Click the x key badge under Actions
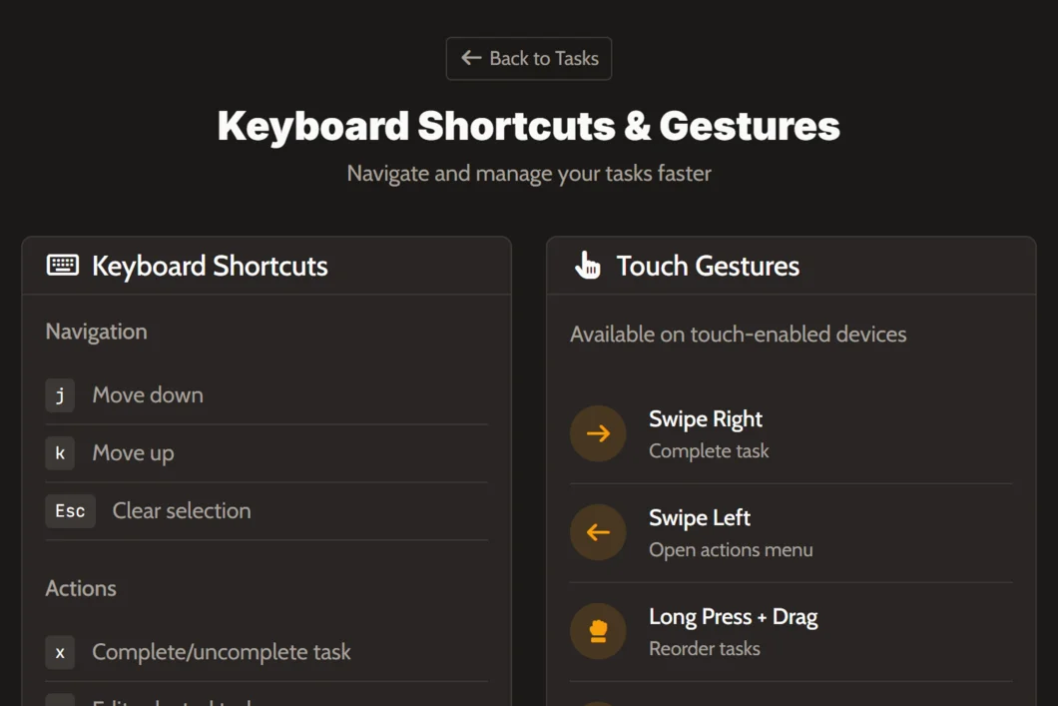Screen dimensions: 1058x706 point(60,652)
